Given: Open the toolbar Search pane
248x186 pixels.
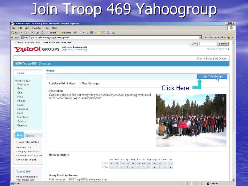Looking at the screenshot, I should pos(51,33).
